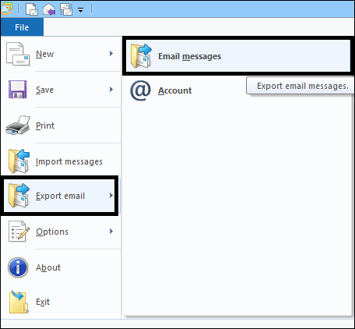Open the Customize Quick Access Toolbar dropdown
Screen dimensions: 355x329
click(81, 10)
